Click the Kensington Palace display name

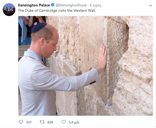pos(34,5)
